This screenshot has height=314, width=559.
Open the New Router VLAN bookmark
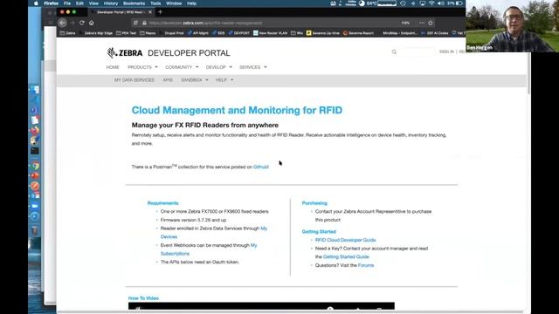pyautogui.click(x=270, y=33)
